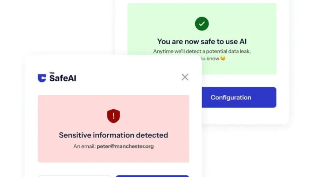Close the SafeAI sensitive information dialog
This screenshot has width=314, height=177.
(x=185, y=77)
